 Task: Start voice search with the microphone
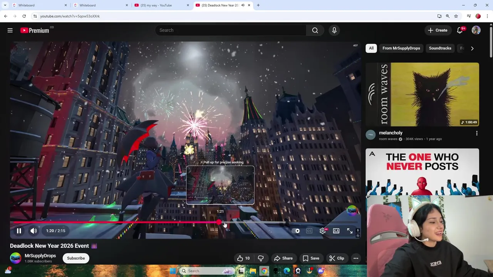(x=334, y=30)
